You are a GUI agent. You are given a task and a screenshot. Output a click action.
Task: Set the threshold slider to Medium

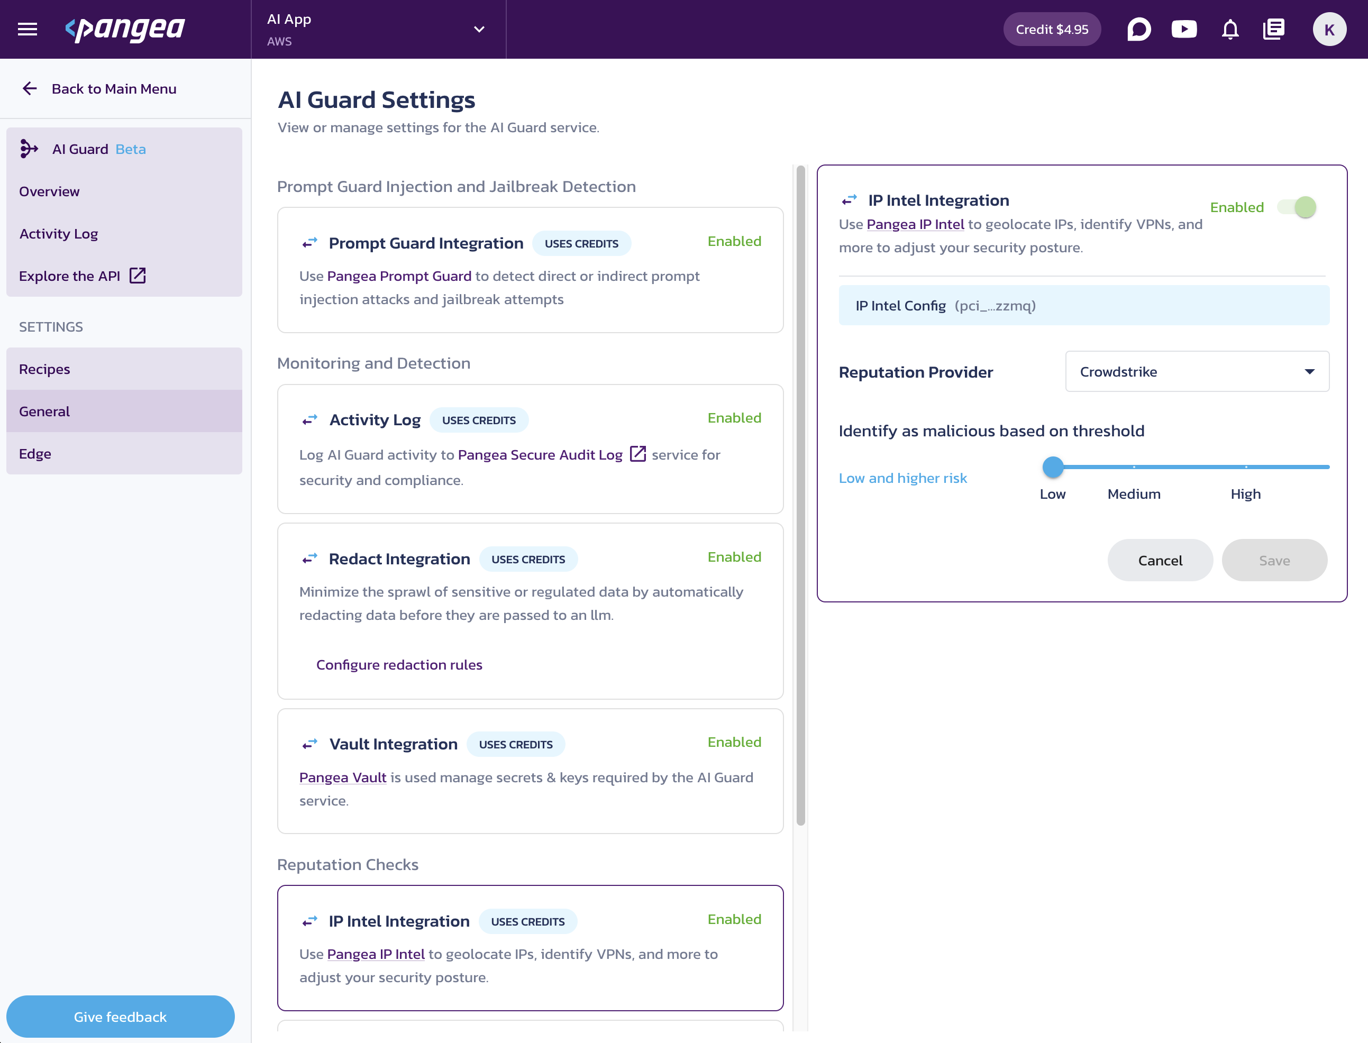click(x=1133, y=467)
